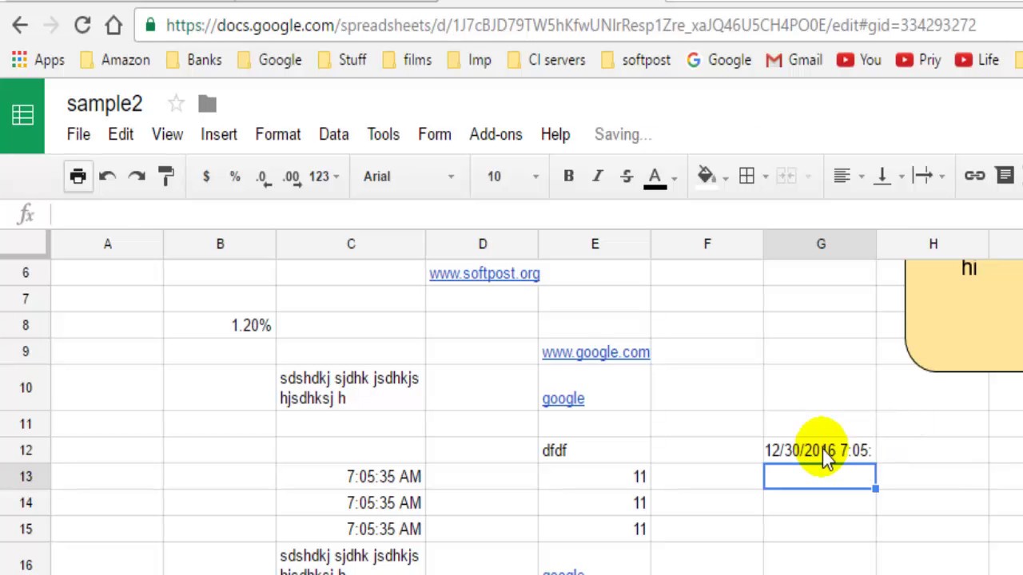Open the Arial font dropdown
The width and height of the screenshot is (1023, 575).
click(x=408, y=176)
